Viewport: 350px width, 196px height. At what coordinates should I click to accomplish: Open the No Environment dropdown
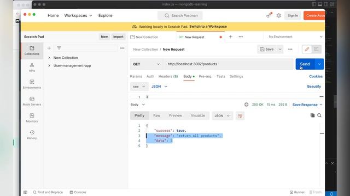295,36
